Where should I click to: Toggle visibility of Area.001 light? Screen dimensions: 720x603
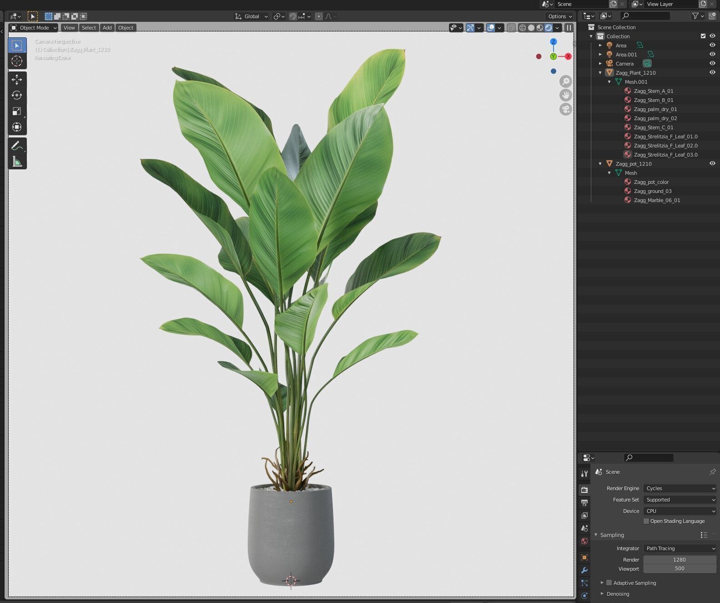(x=712, y=54)
